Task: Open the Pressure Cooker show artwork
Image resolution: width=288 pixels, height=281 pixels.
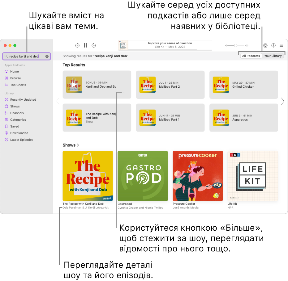Action: [198, 176]
